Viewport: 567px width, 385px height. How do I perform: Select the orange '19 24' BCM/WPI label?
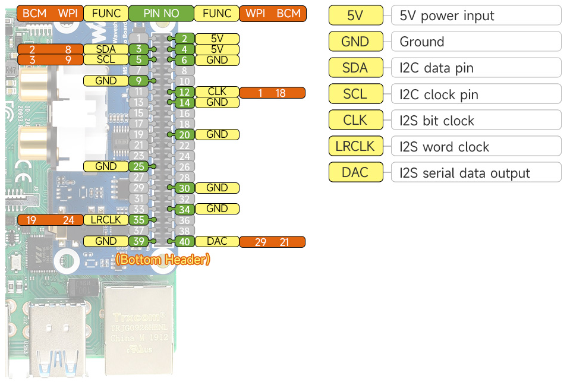coord(50,220)
